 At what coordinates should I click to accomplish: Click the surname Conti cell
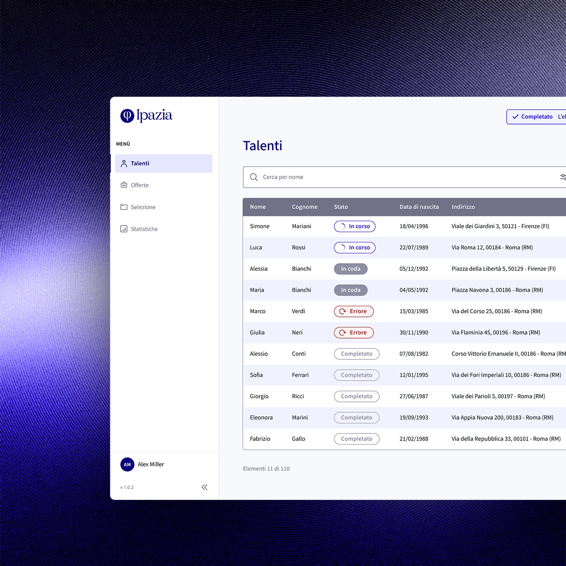[x=299, y=354]
